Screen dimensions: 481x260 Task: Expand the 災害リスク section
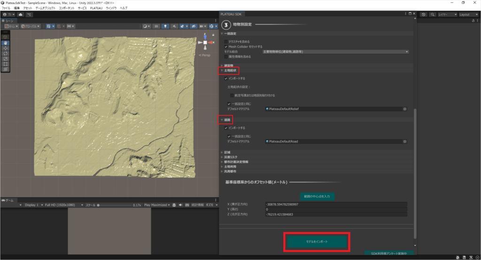pos(229,157)
